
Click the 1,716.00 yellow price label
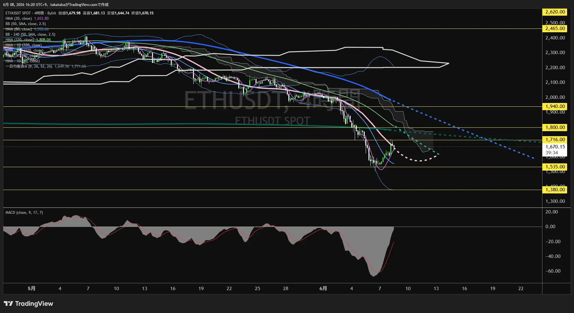pyautogui.click(x=555, y=140)
